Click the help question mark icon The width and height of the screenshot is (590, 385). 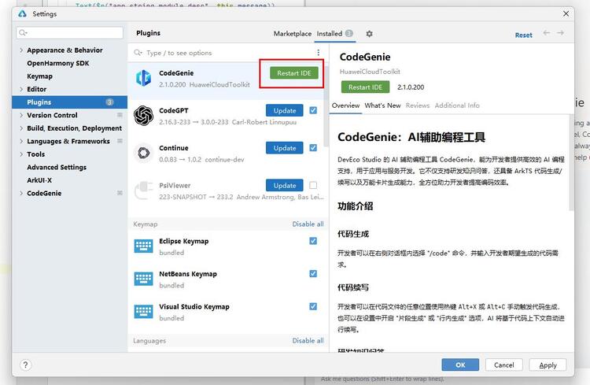pyautogui.click(x=25, y=365)
